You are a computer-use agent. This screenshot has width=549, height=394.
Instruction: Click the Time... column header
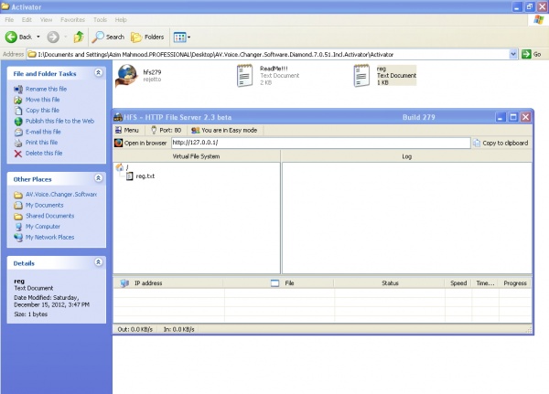(x=485, y=283)
